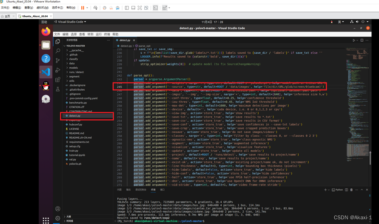Create a new terminal with the plus icon
Screen dimensions: 379x224
point(325,190)
